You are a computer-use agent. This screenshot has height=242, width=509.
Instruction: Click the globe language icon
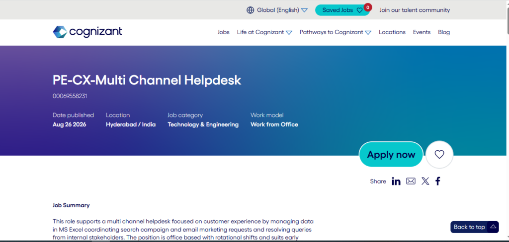click(251, 10)
